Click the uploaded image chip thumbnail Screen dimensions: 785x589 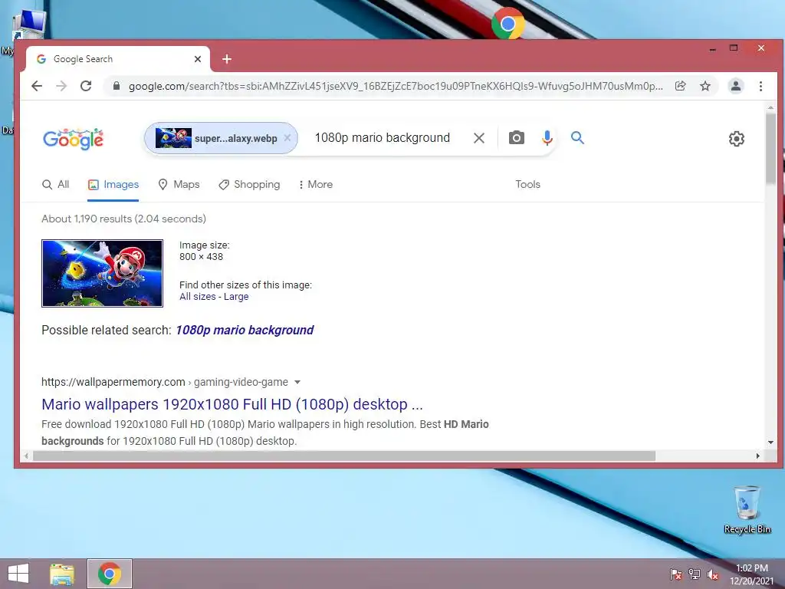pos(173,138)
